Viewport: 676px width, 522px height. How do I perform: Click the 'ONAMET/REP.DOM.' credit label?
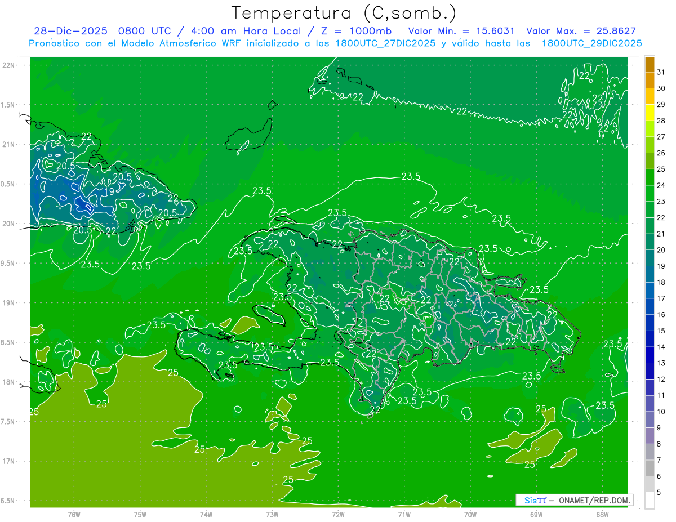coord(594,500)
